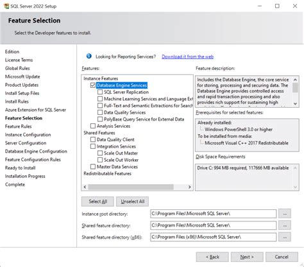Click the Install Rules step
The width and height of the screenshot is (304, 267).
click(17, 101)
